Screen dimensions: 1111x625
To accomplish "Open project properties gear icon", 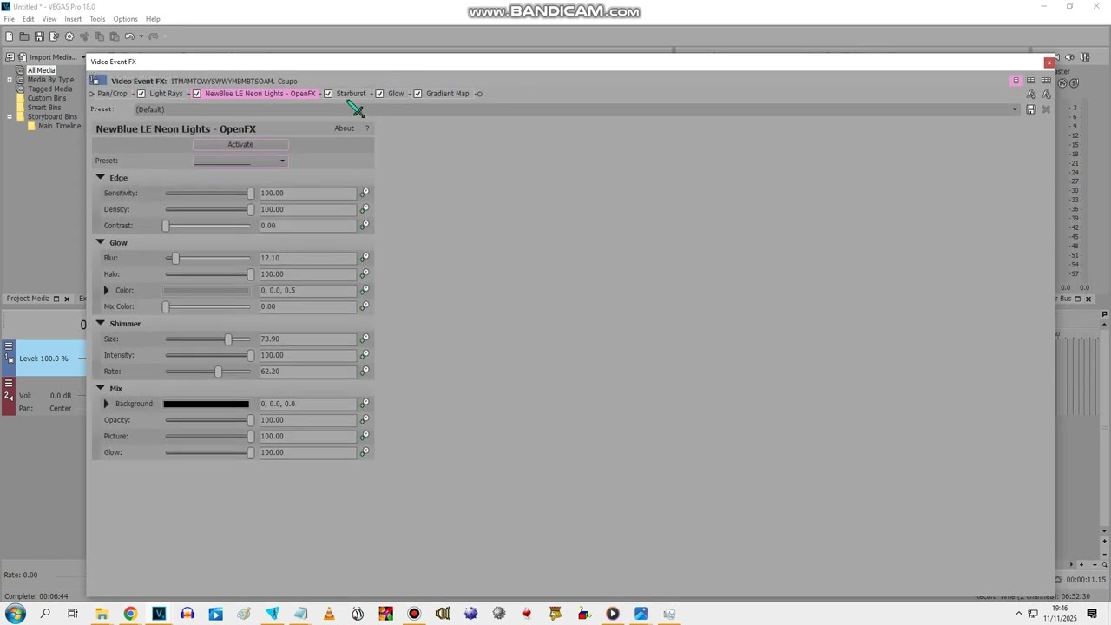I will tap(69, 36).
